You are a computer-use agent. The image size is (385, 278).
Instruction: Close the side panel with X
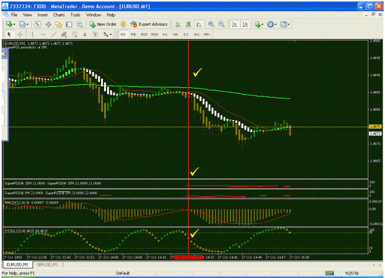pos(4,54)
